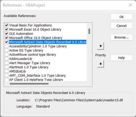The image size is (136, 117).
Task: Check the AMSIExtLib reference box
Action: [x=6, y=71]
